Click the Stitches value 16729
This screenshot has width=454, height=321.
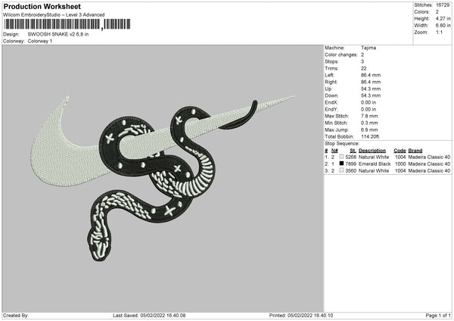click(x=443, y=5)
